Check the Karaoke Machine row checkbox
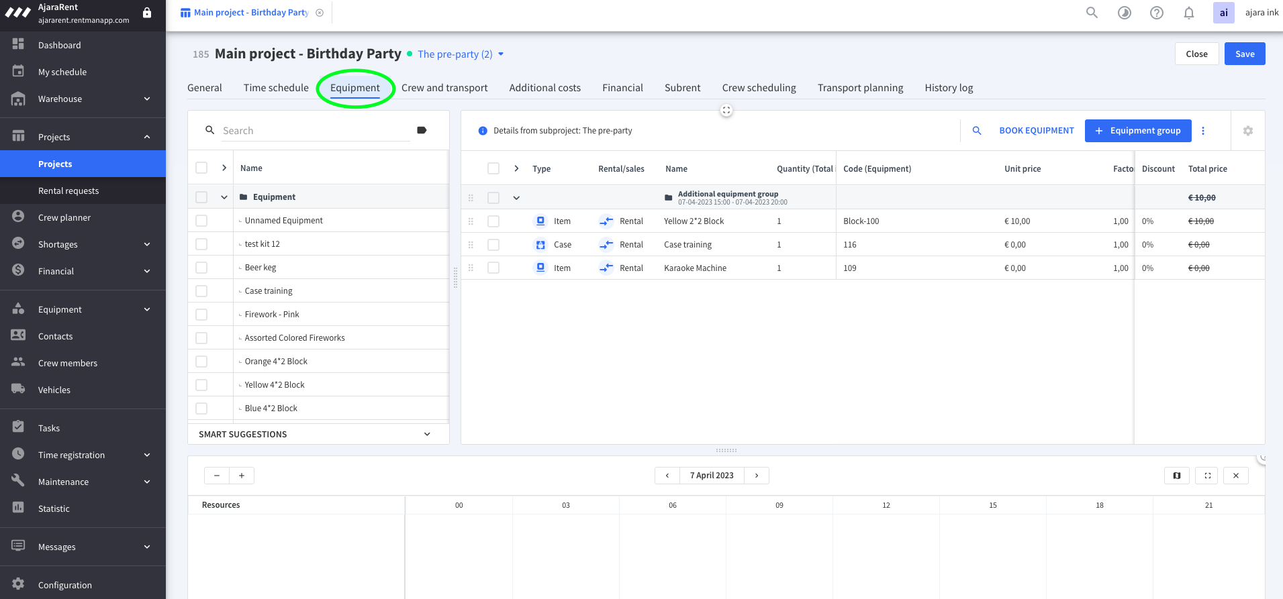The width and height of the screenshot is (1283, 599). 493,268
